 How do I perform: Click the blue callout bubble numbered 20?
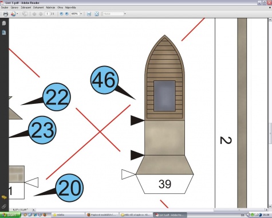[x=69, y=188]
